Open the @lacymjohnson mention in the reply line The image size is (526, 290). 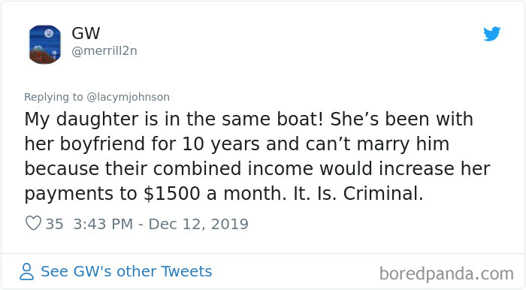point(128,97)
